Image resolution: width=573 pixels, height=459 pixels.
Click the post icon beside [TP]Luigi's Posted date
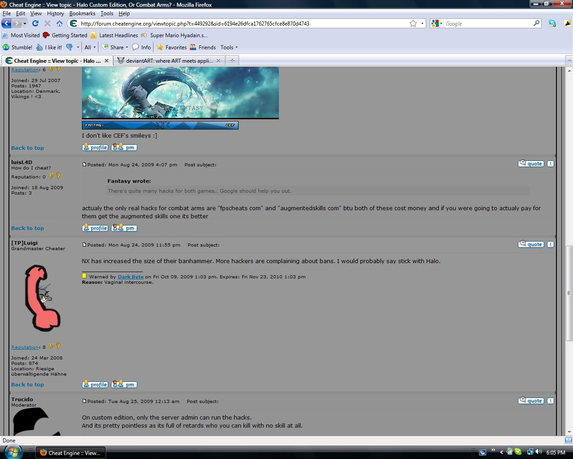coord(84,245)
